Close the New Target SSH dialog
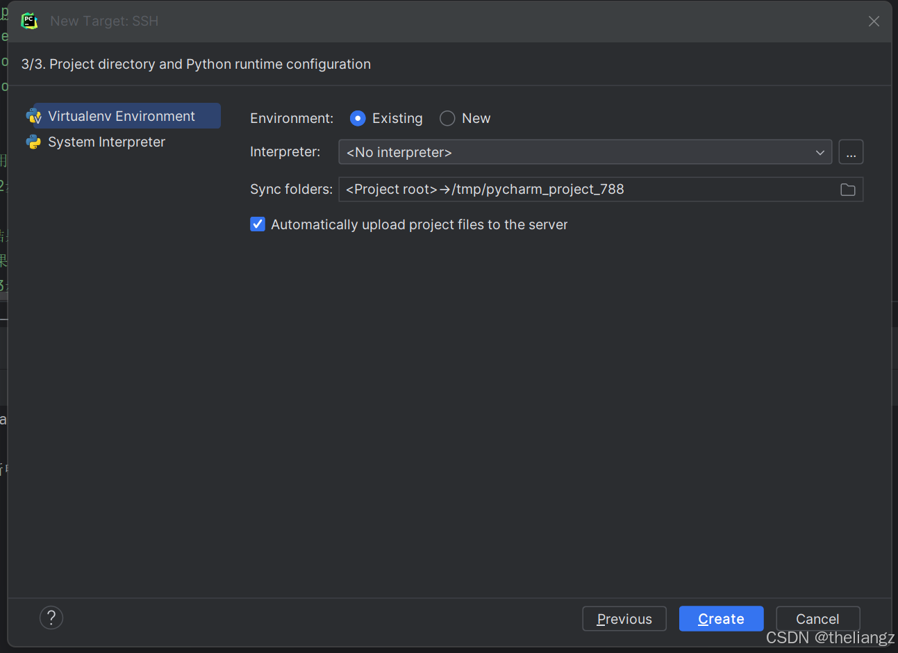Image resolution: width=898 pixels, height=653 pixels. coord(874,22)
